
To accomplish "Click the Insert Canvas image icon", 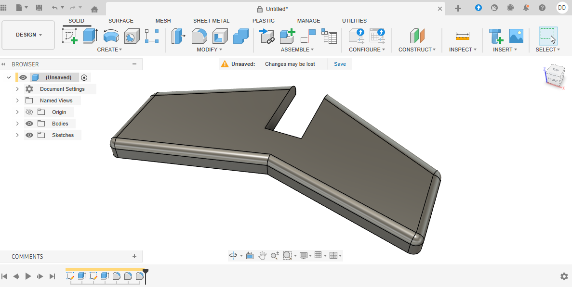I will click(x=516, y=36).
